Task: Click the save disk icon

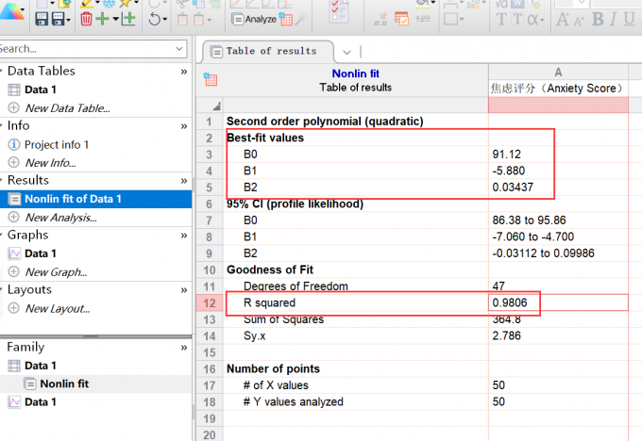Action: click(43, 18)
